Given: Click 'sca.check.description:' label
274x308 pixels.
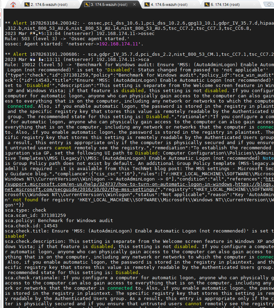Looking at the screenshot, I should (35, 241).
